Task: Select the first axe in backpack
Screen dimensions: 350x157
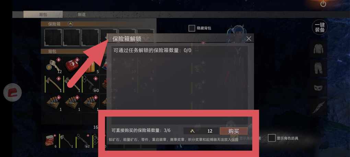Action: tap(54, 84)
